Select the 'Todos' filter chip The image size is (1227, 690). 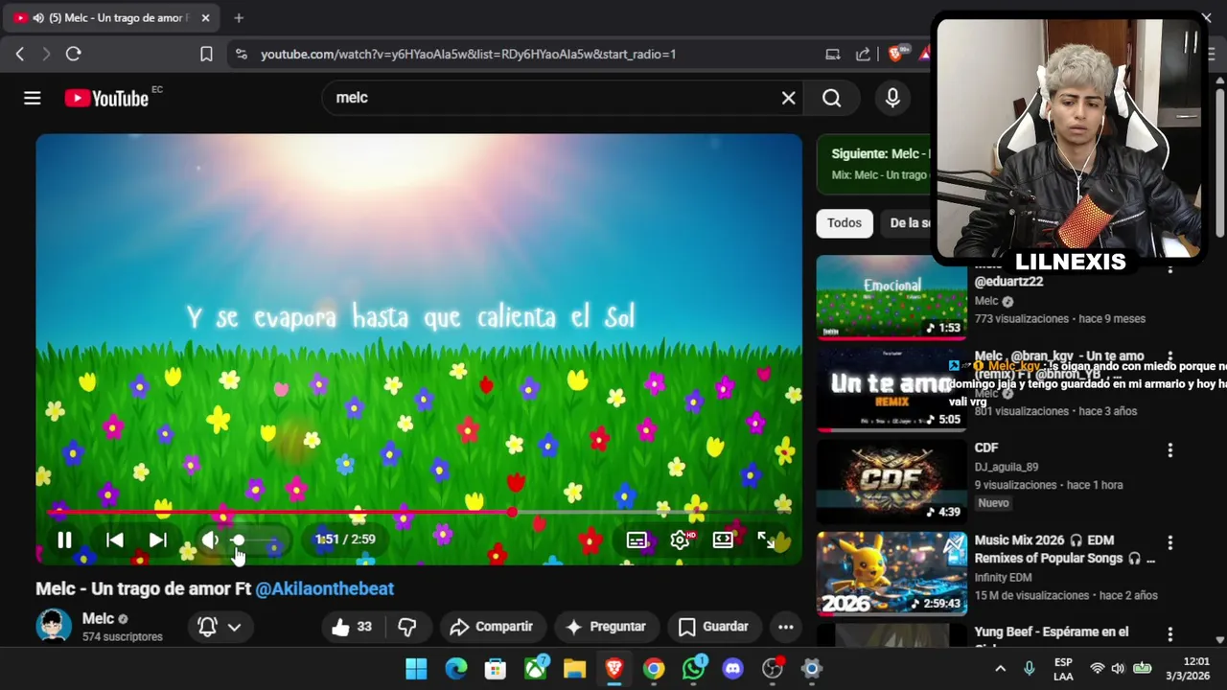pos(845,222)
